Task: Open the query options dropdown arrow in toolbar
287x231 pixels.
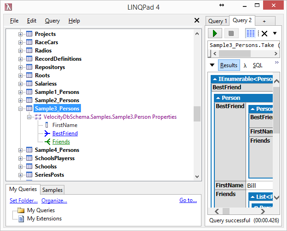Action: tap(275, 33)
